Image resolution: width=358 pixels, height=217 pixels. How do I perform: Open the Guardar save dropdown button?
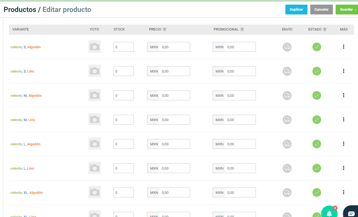347,10
